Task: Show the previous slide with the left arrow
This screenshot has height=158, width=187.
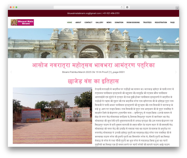Action: [x=11, y=72]
